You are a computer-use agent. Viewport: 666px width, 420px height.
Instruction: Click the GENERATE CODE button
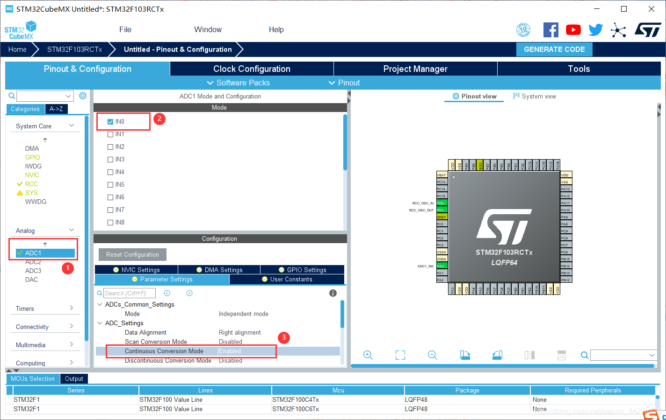point(554,49)
